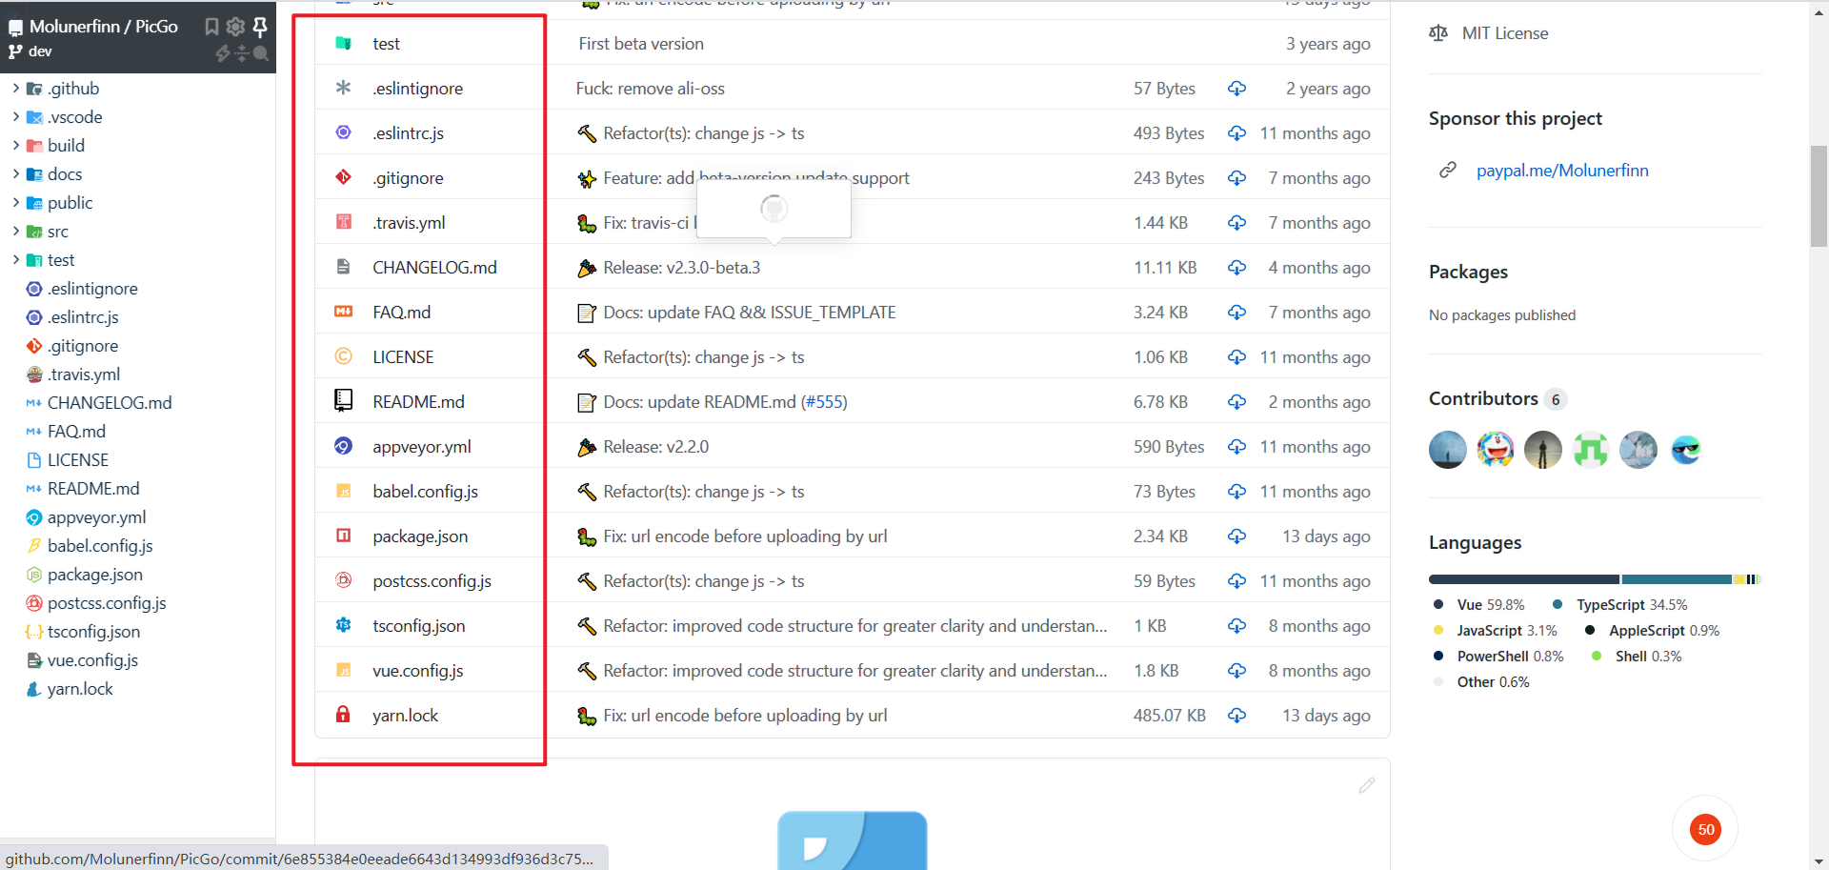
Task: Expand the public folder in tree
Action: [16, 203]
